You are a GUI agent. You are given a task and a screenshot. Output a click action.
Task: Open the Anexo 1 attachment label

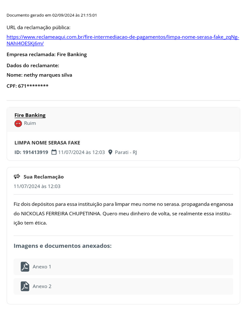42,267
